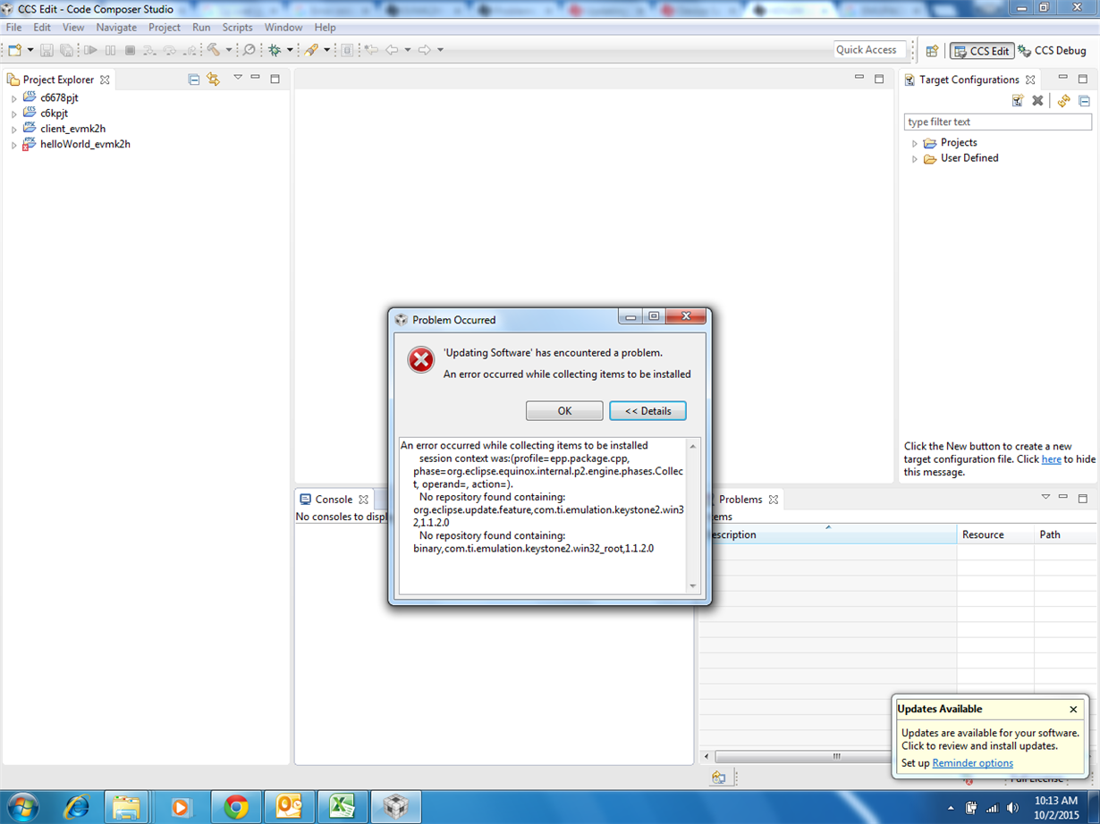Click the Save toolbar icon
This screenshot has height=824, width=1100.
tap(47, 50)
